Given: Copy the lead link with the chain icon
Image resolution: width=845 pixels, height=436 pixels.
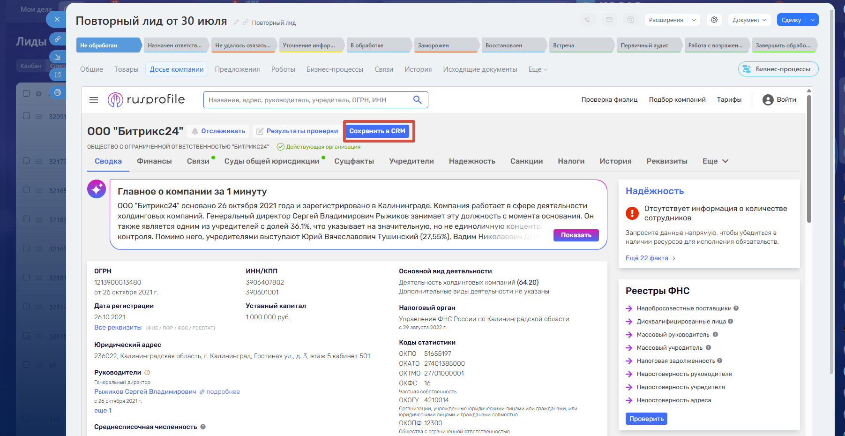Looking at the screenshot, I should 57,39.
